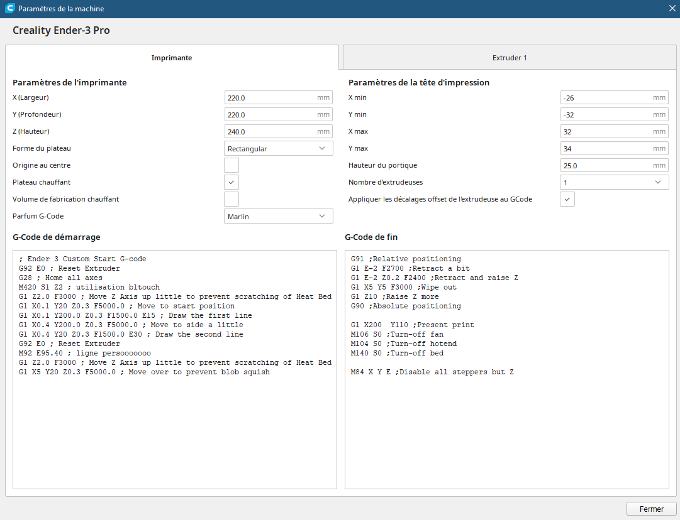Click inside the G-Code de fin editor
The width and height of the screenshot is (680, 520).
click(507, 369)
